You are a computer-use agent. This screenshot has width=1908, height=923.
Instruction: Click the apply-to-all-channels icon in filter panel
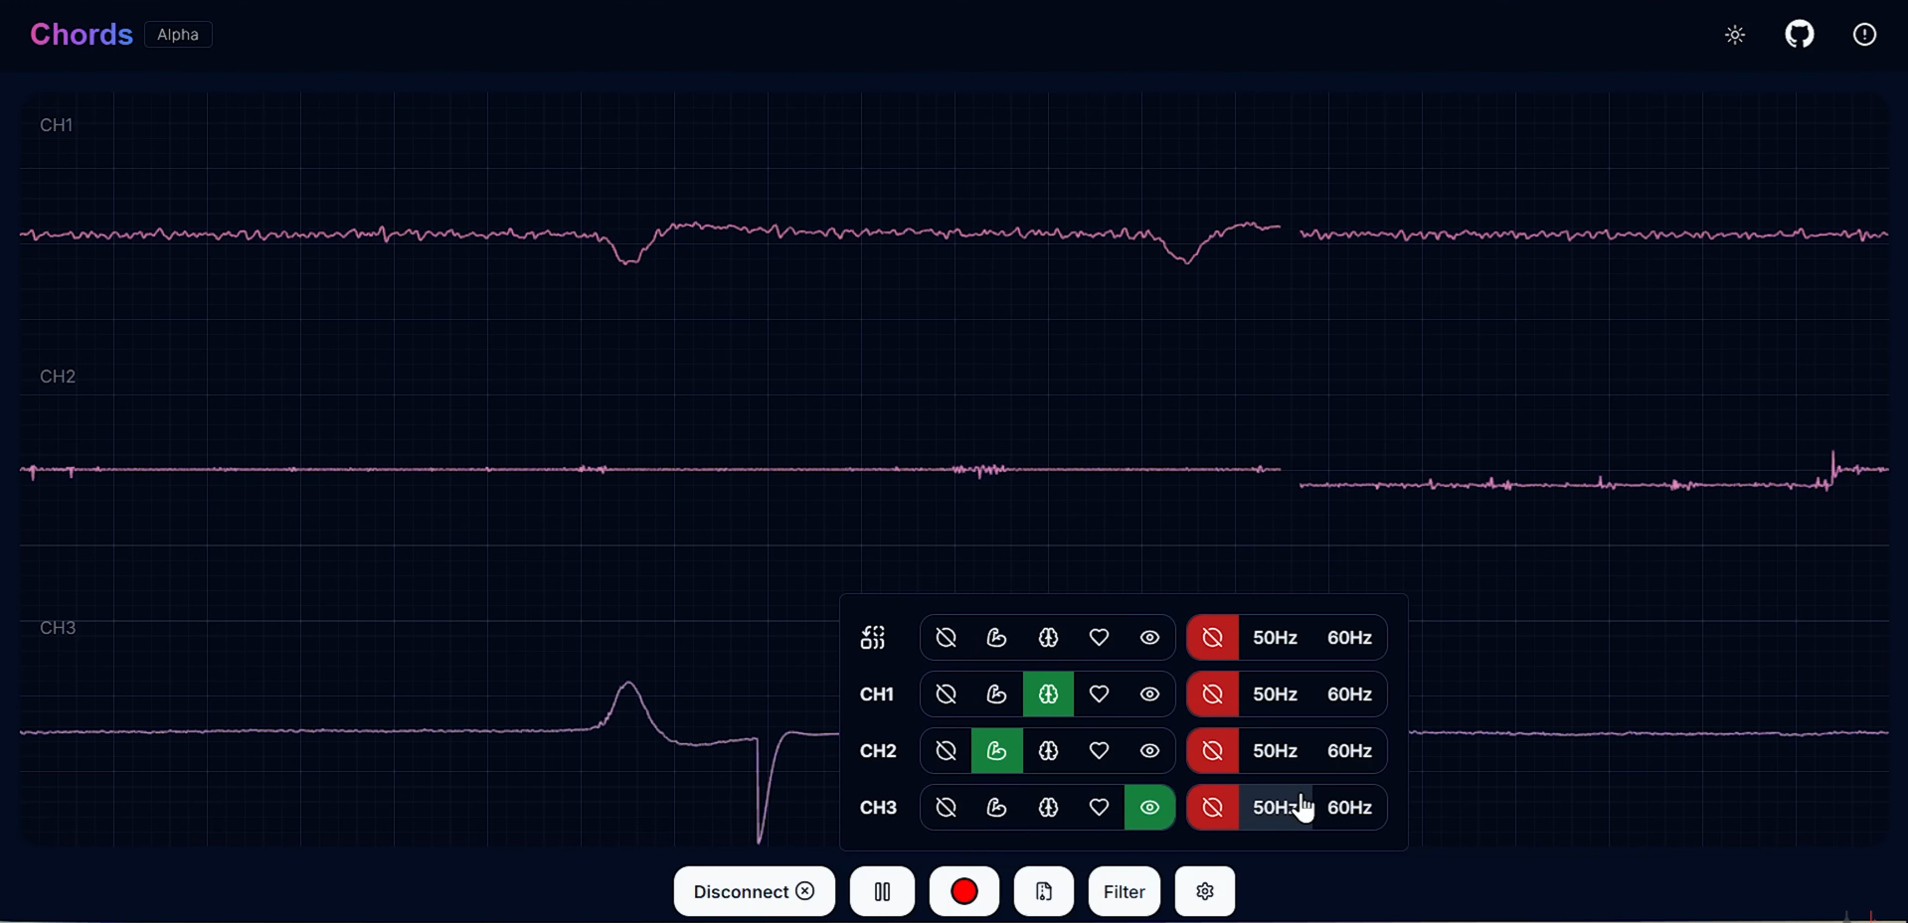coord(872,638)
